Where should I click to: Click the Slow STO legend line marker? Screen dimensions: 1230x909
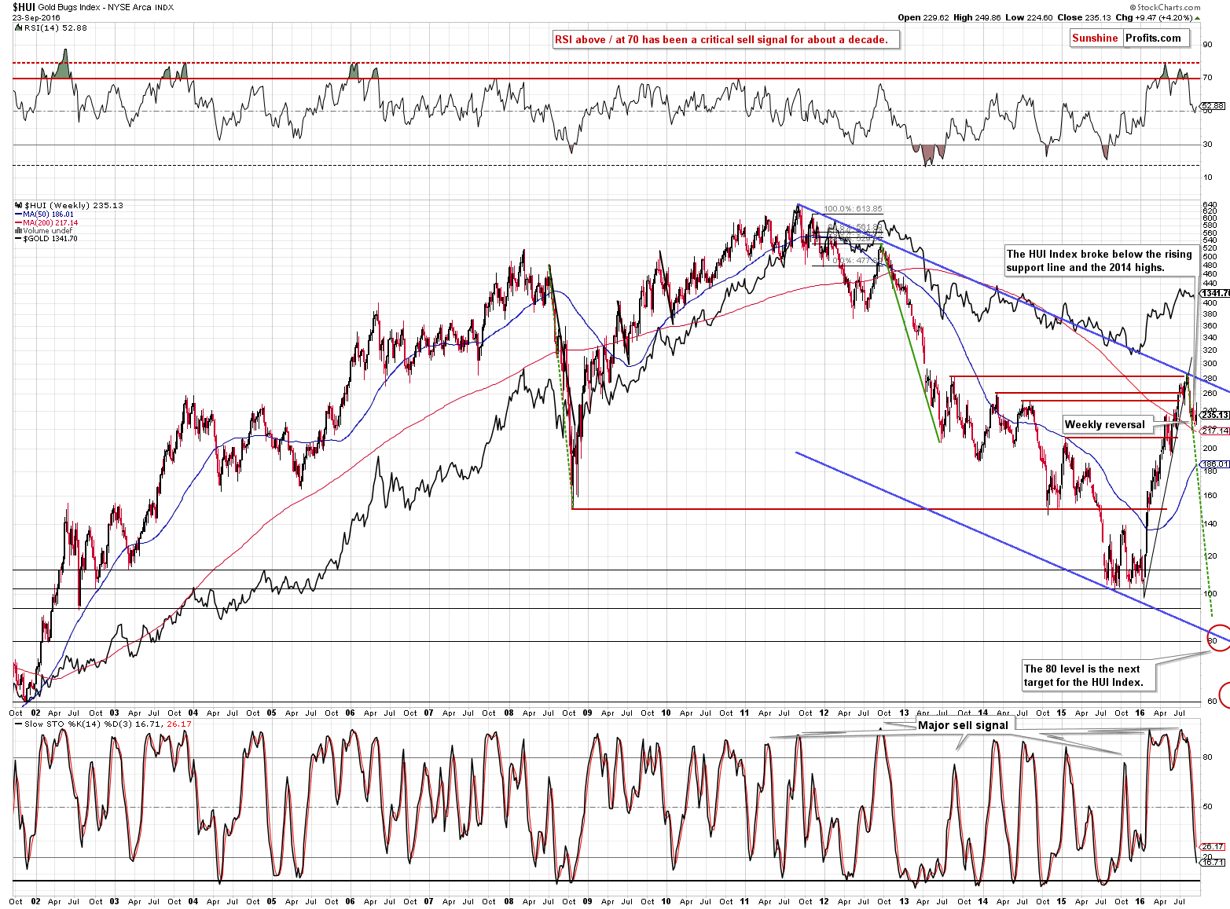pyautogui.click(x=18, y=724)
